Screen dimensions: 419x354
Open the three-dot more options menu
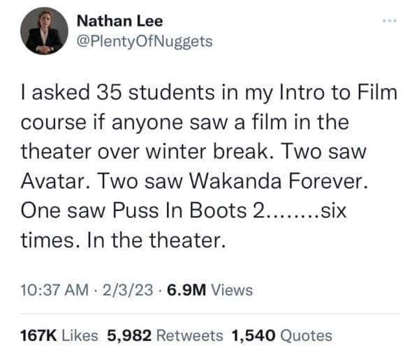389,20
